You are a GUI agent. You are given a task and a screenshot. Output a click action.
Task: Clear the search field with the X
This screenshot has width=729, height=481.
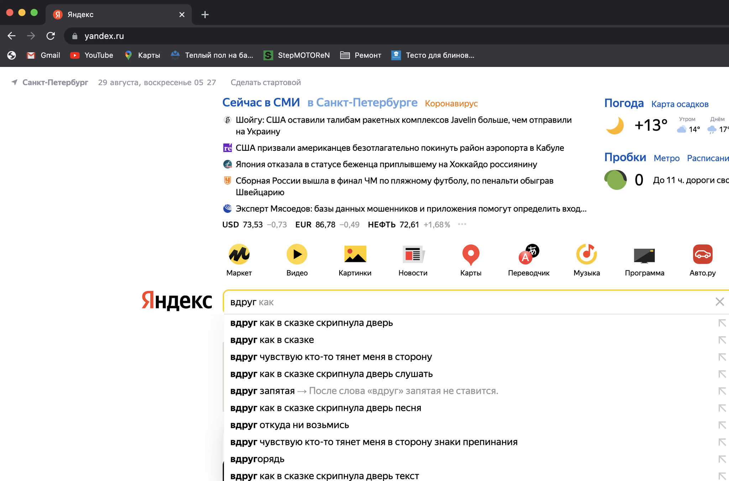pyautogui.click(x=719, y=302)
